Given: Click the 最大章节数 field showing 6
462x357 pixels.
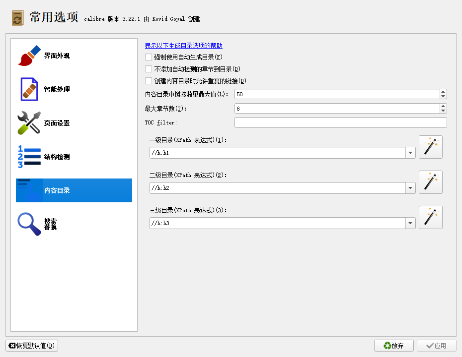Looking at the screenshot, I should (337, 108).
